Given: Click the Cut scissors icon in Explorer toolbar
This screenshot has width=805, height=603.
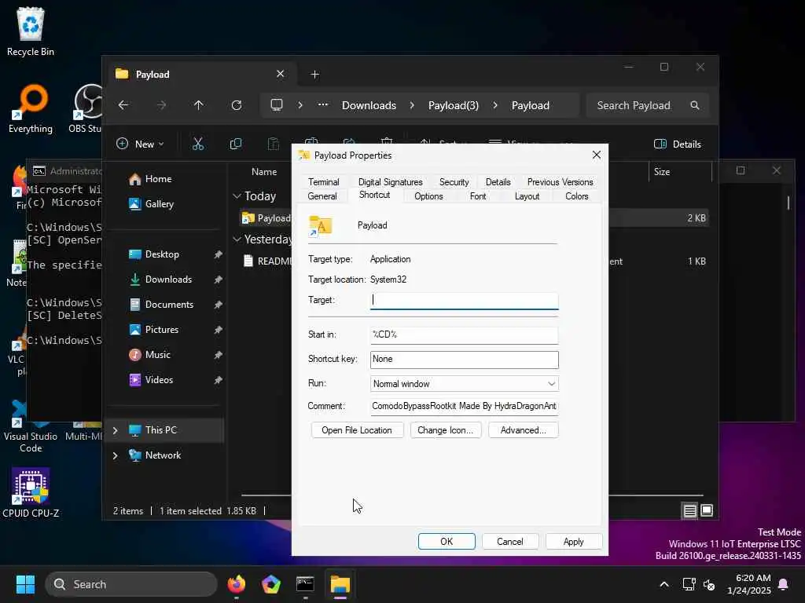Looking at the screenshot, I should click(x=197, y=144).
